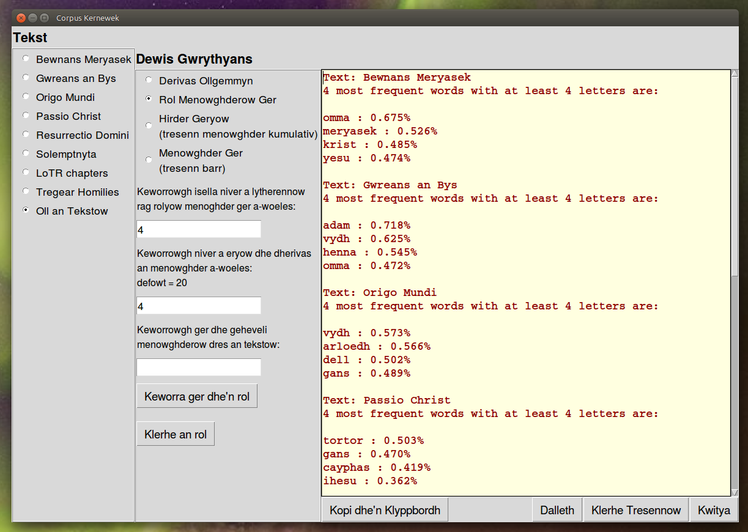The height and width of the screenshot is (532, 748).
Task: Click Klerhe an rol button
Action: (176, 434)
